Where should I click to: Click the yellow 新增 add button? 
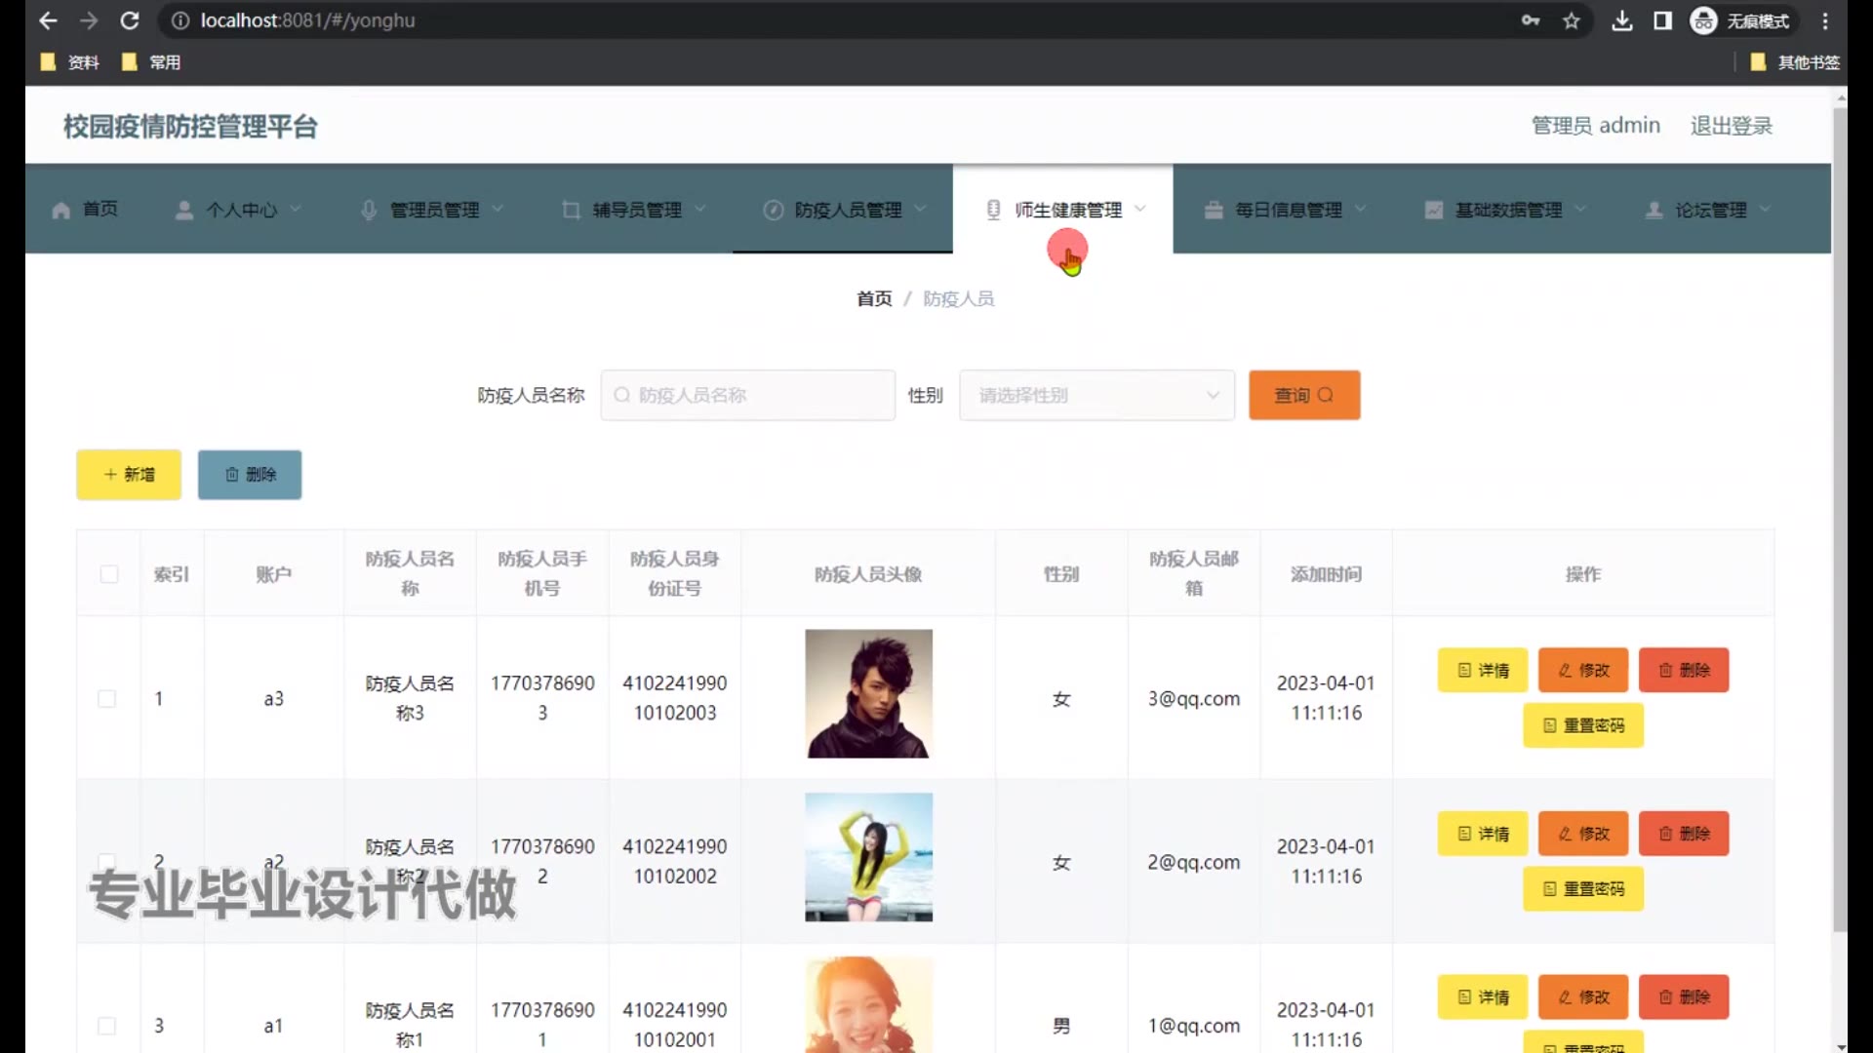(129, 475)
